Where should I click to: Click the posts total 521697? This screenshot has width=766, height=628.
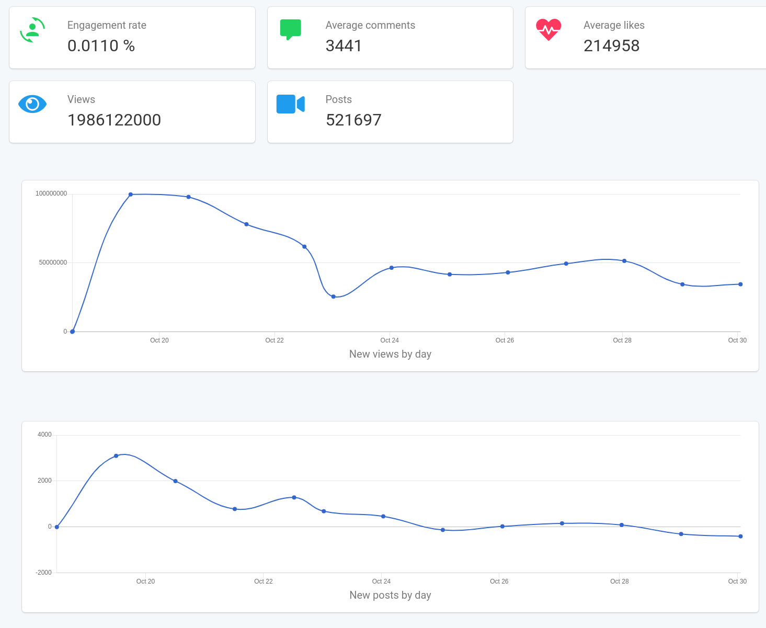click(x=353, y=120)
